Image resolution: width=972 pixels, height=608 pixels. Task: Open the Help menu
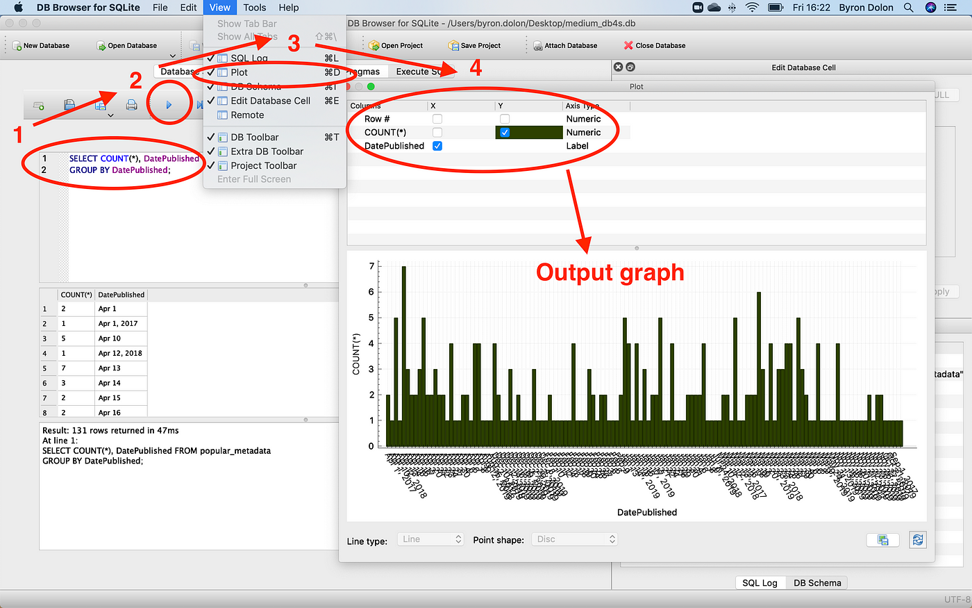click(289, 8)
